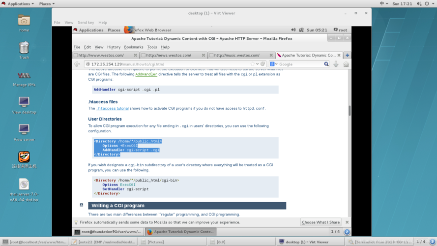437x246 pixels.
Task: Click the search magnifier in Google box
Action: (x=326, y=64)
